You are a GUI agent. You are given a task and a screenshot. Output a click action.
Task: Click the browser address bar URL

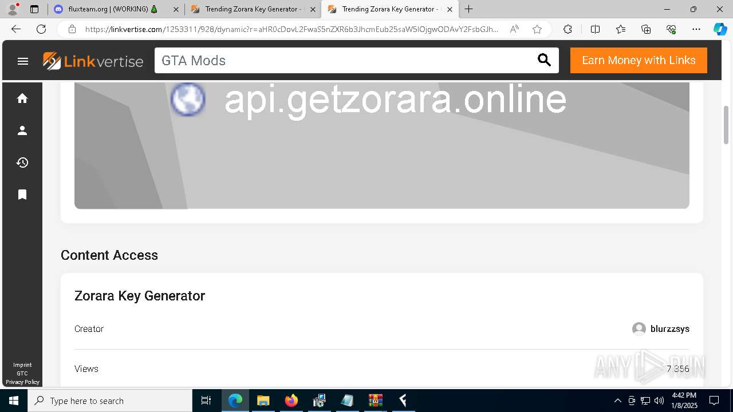click(x=291, y=29)
